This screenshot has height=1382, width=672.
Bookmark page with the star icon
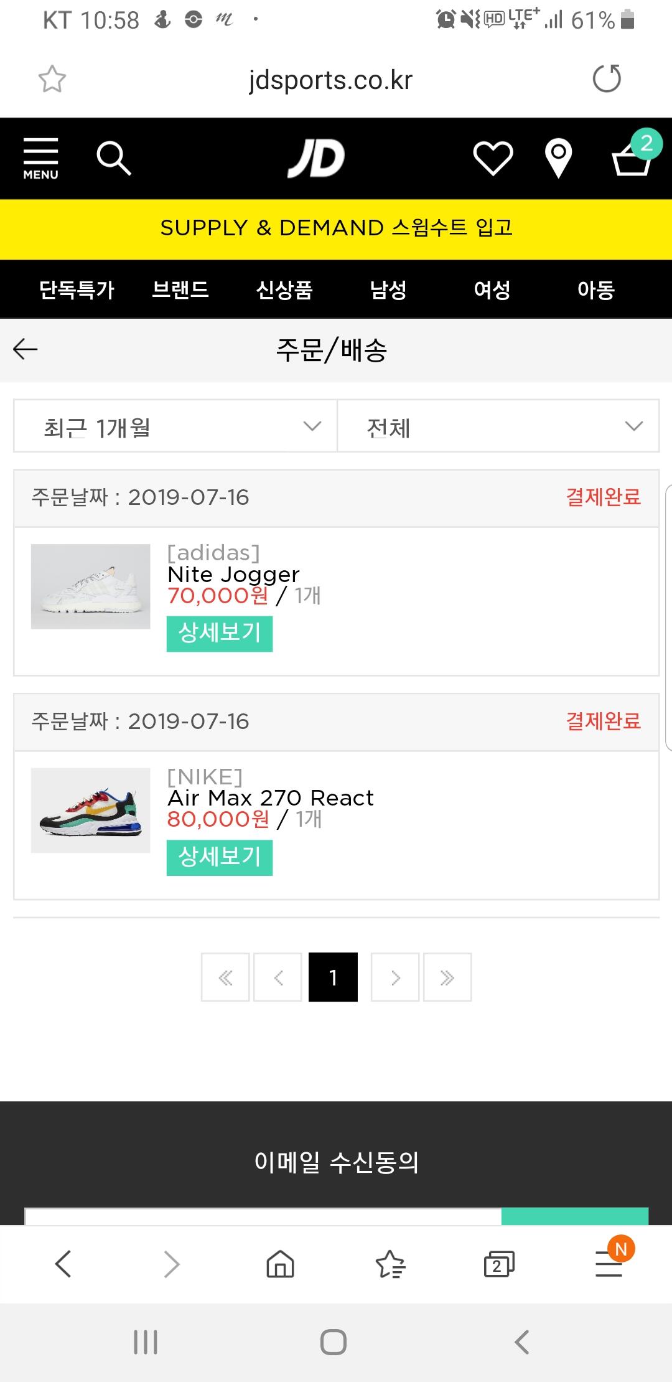coord(52,79)
